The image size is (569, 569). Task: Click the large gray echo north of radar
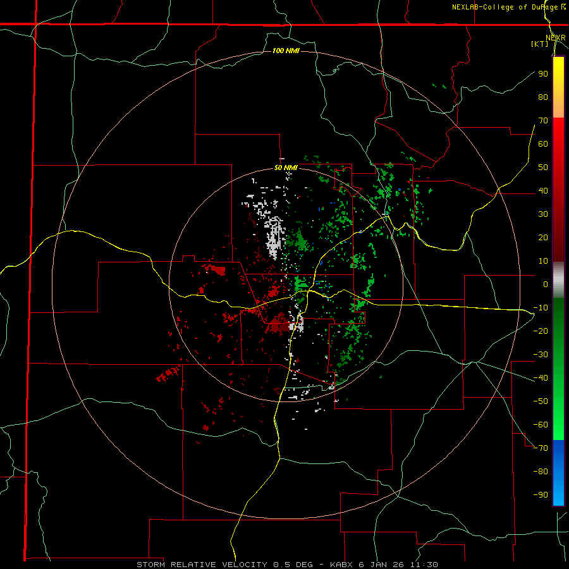[x=274, y=238]
